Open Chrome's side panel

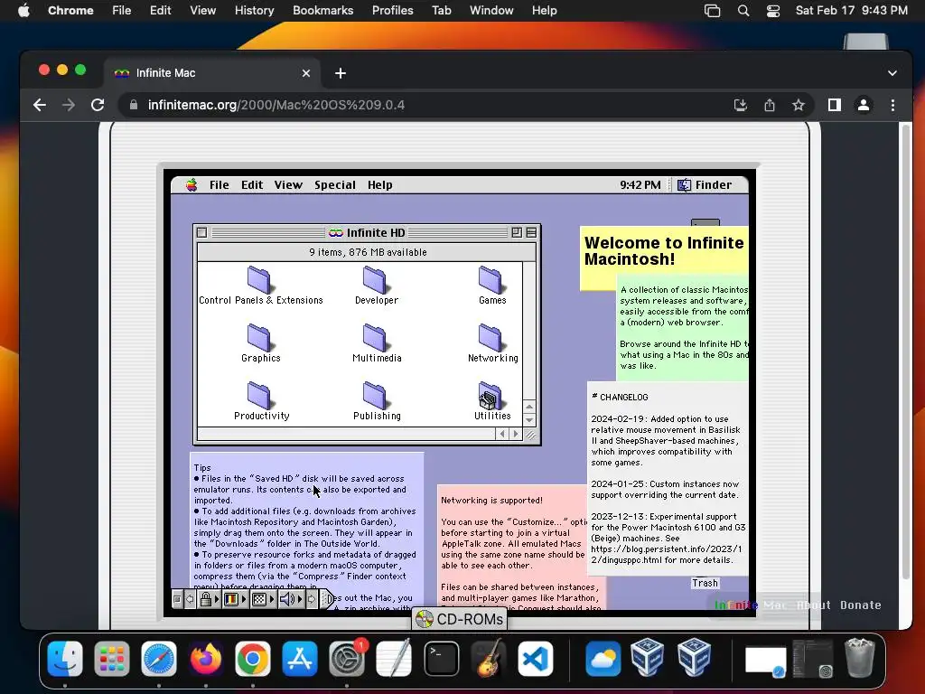pyautogui.click(x=834, y=105)
